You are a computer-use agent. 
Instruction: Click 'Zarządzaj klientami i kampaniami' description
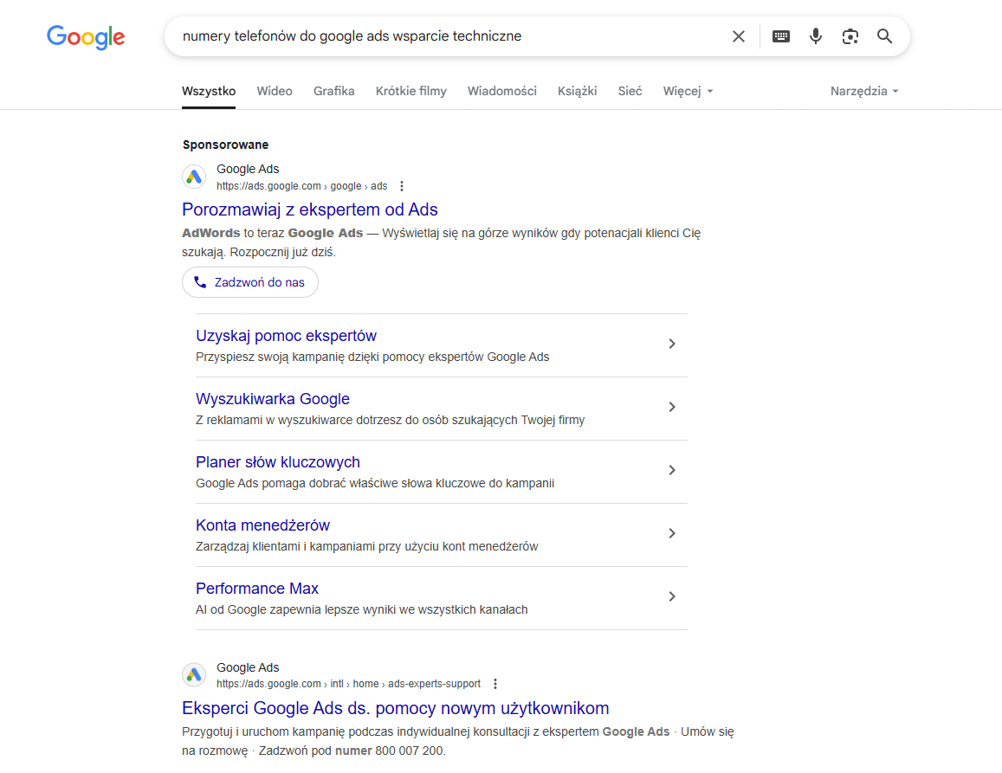tap(367, 546)
